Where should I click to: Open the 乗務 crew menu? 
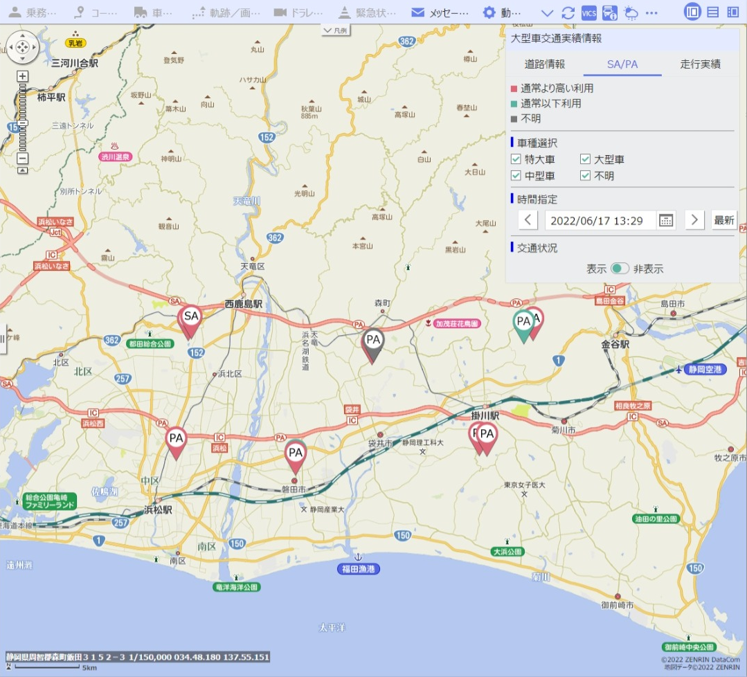33,12
